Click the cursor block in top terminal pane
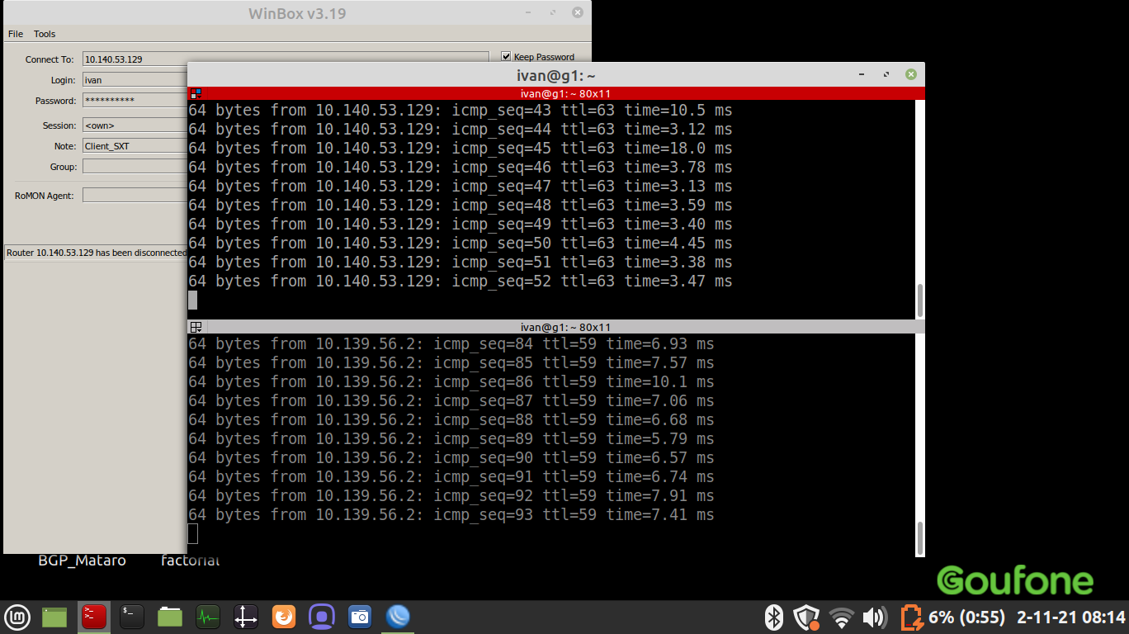Screen dimensions: 1129x634 point(193,300)
